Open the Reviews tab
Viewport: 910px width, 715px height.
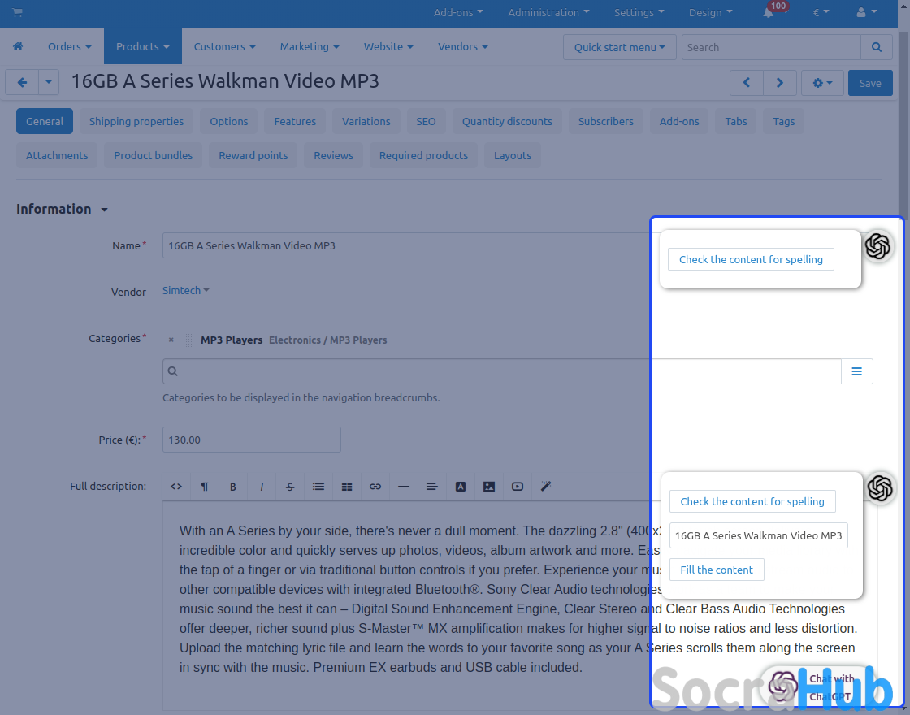[333, 155]
